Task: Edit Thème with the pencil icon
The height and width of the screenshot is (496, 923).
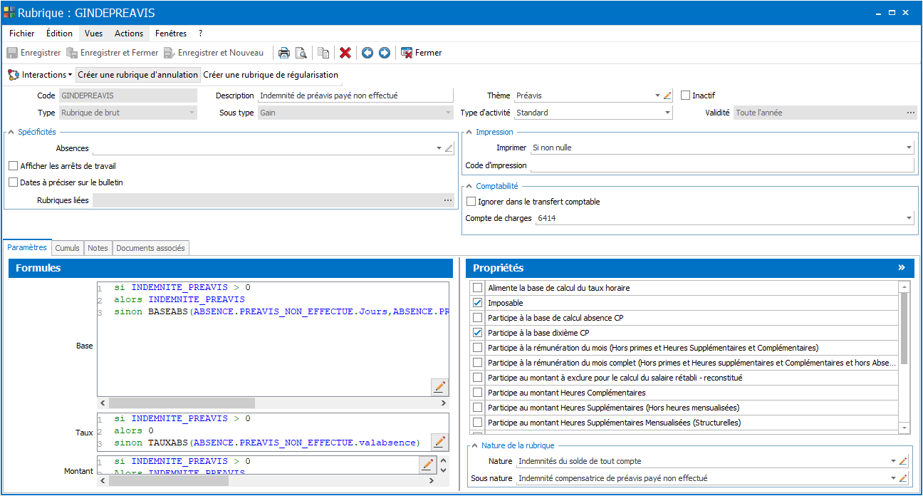Action: (x=667, y=95)
